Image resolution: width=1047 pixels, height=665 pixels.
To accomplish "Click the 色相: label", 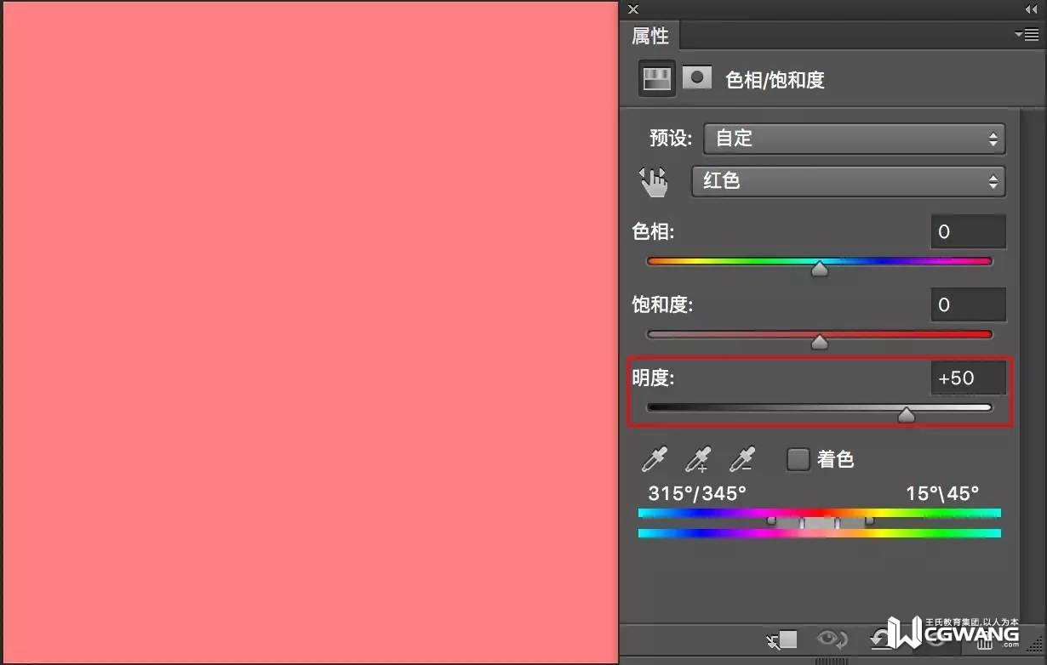I will pos(653,231).
